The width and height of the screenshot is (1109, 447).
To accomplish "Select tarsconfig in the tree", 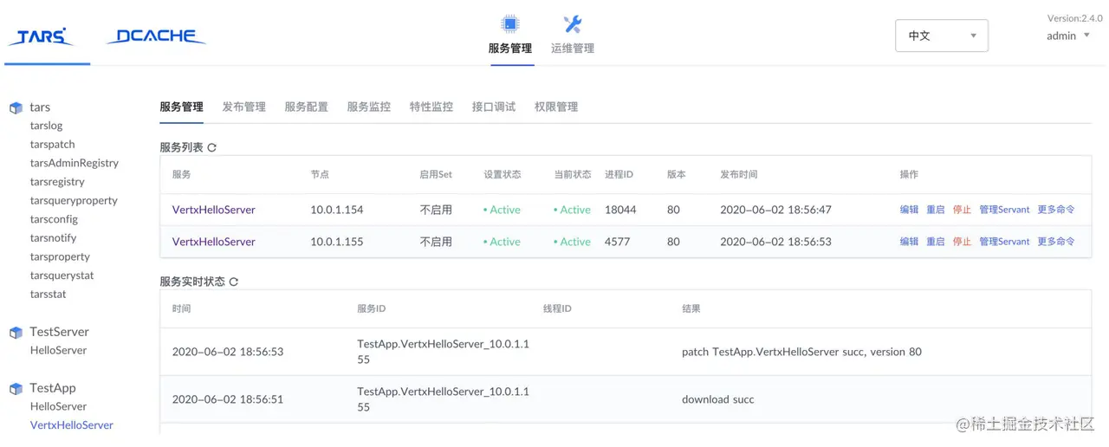I will [54, 219].
